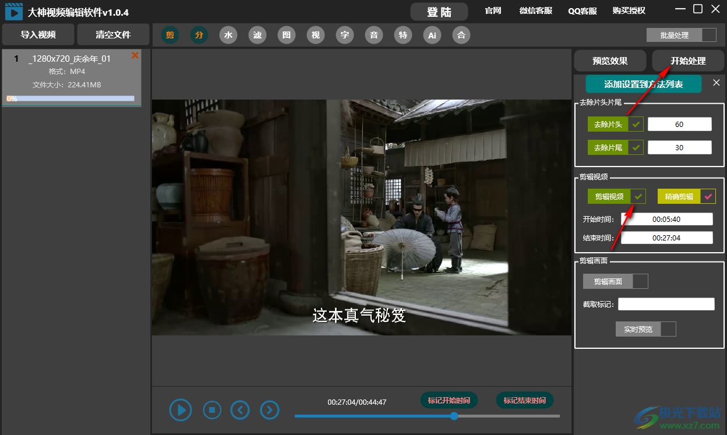727x435 pixels.
Task: Uncheck the 去除片头 checkbox
Action: (636, 124)
